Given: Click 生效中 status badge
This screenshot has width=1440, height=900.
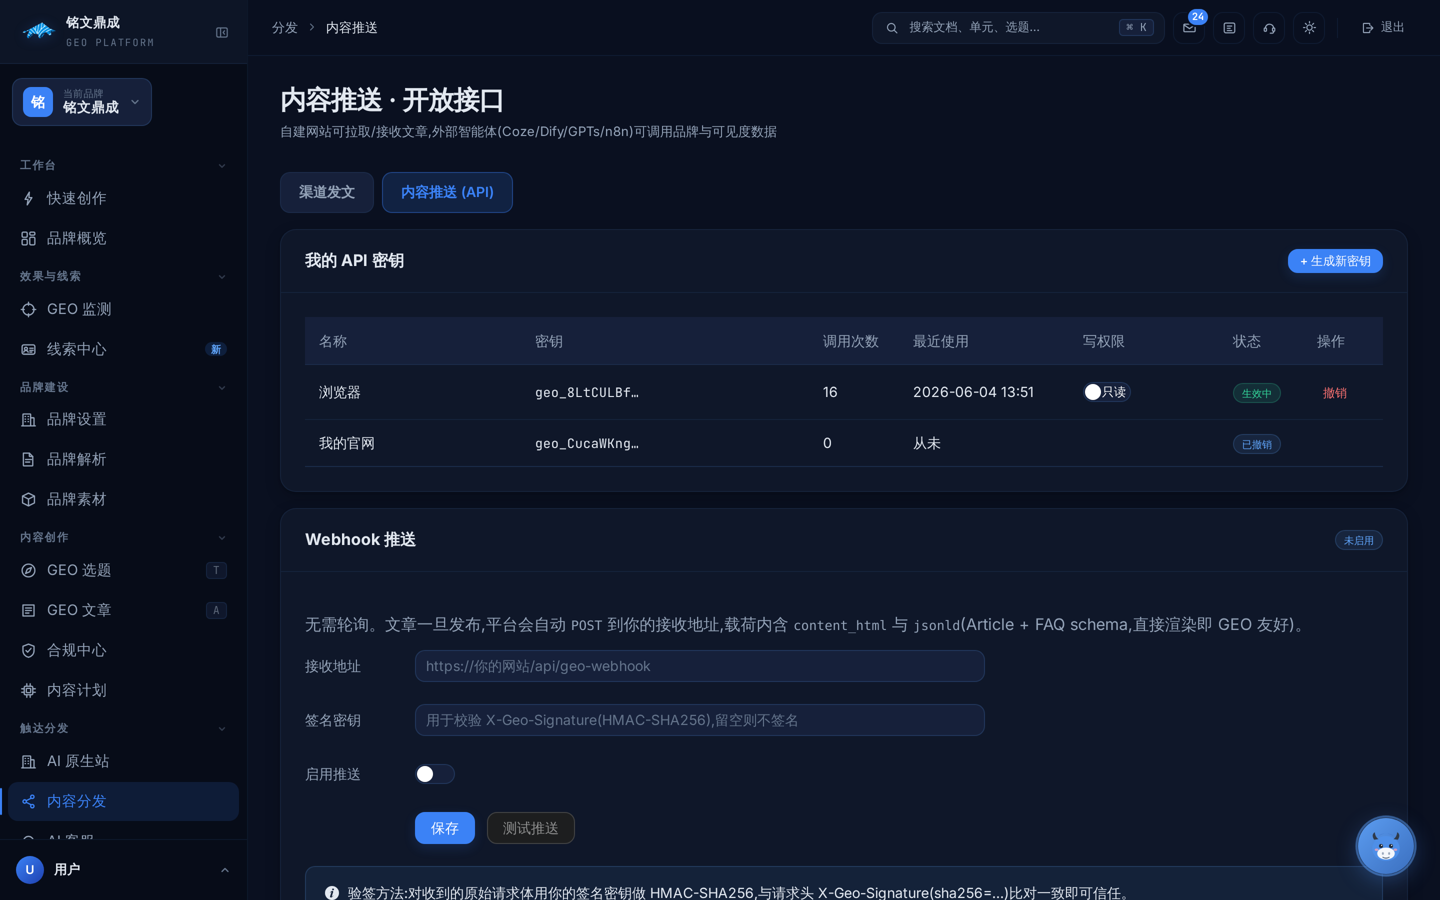Looking at the screenshot, I should (1256, 393).
